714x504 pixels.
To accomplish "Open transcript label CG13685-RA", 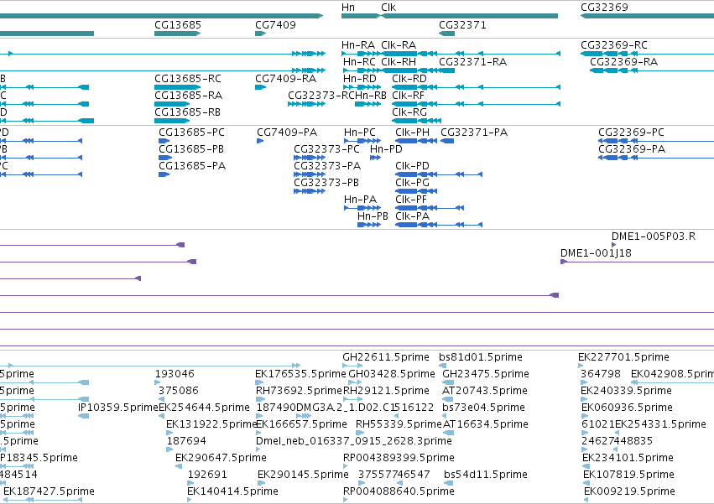I will click(x=188, y=96).
